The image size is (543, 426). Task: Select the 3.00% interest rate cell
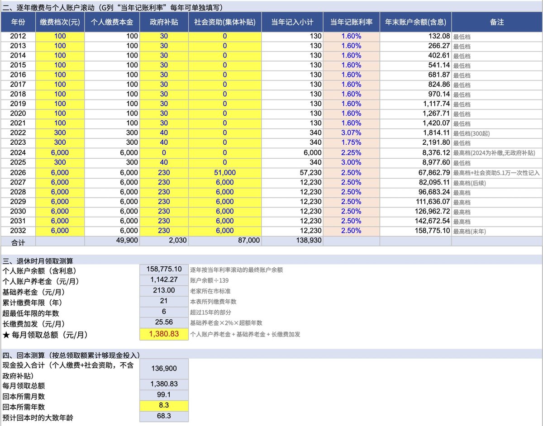(351, 162)
